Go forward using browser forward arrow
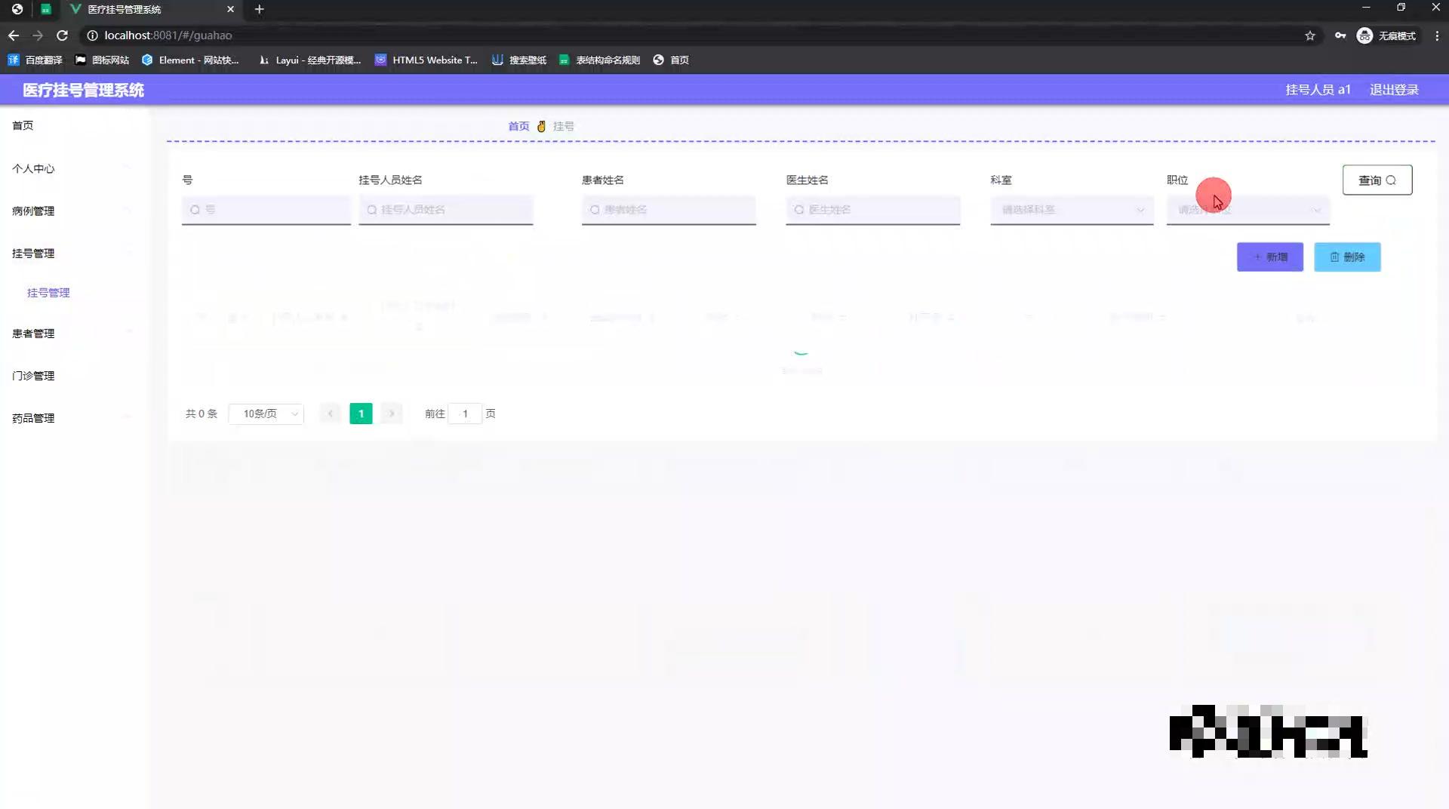 (38, 35)
